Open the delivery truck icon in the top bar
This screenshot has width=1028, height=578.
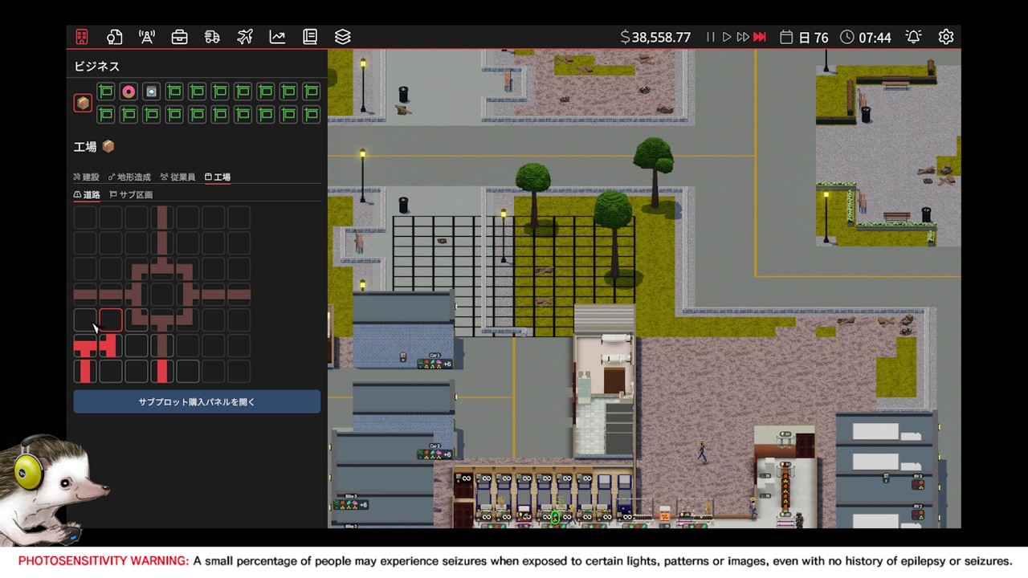(212, 37)
